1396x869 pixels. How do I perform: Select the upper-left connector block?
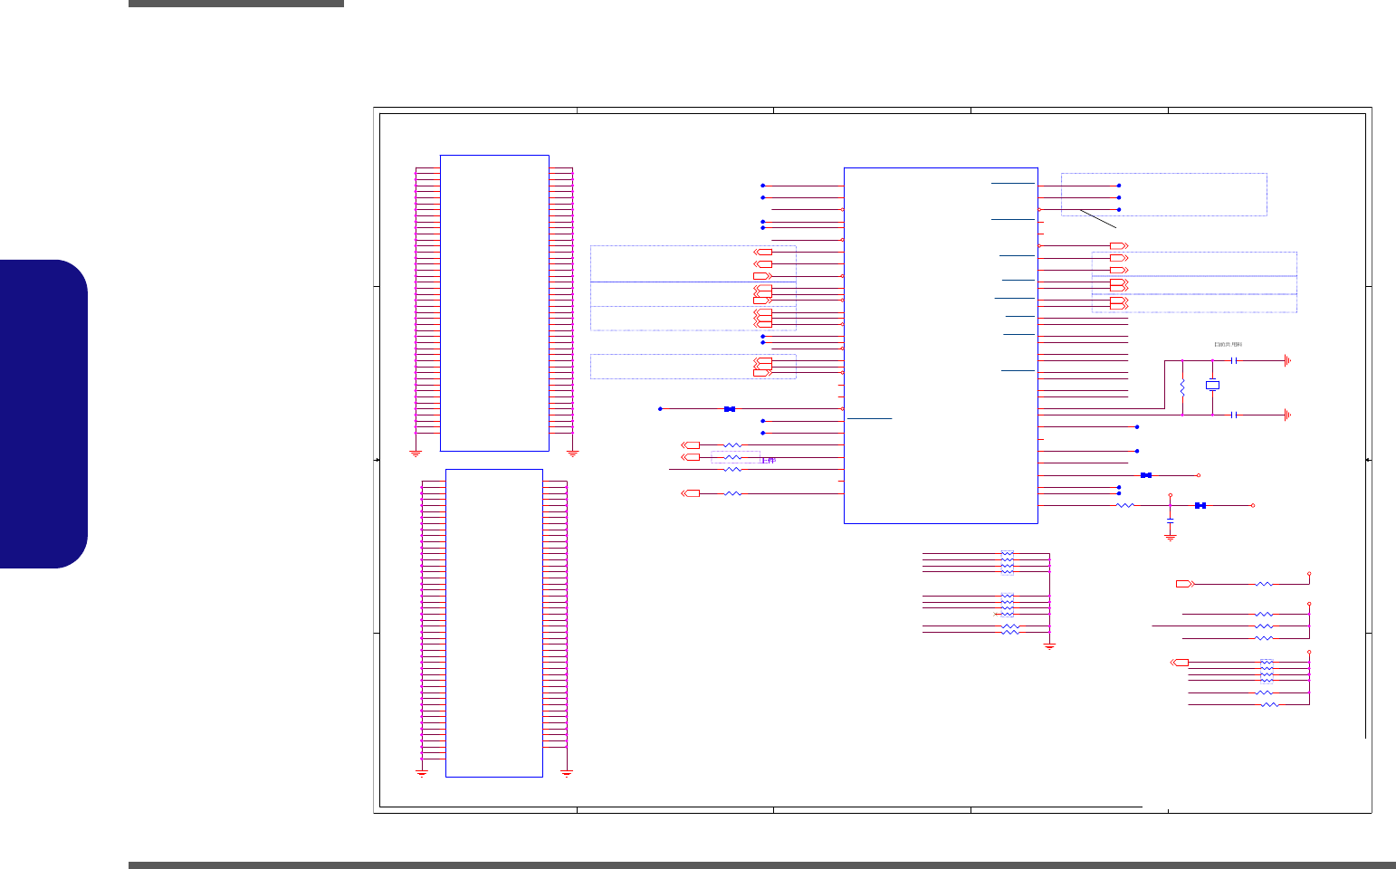494,302
